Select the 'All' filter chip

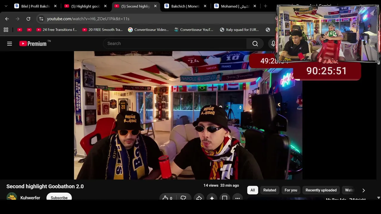coord(253,190)
